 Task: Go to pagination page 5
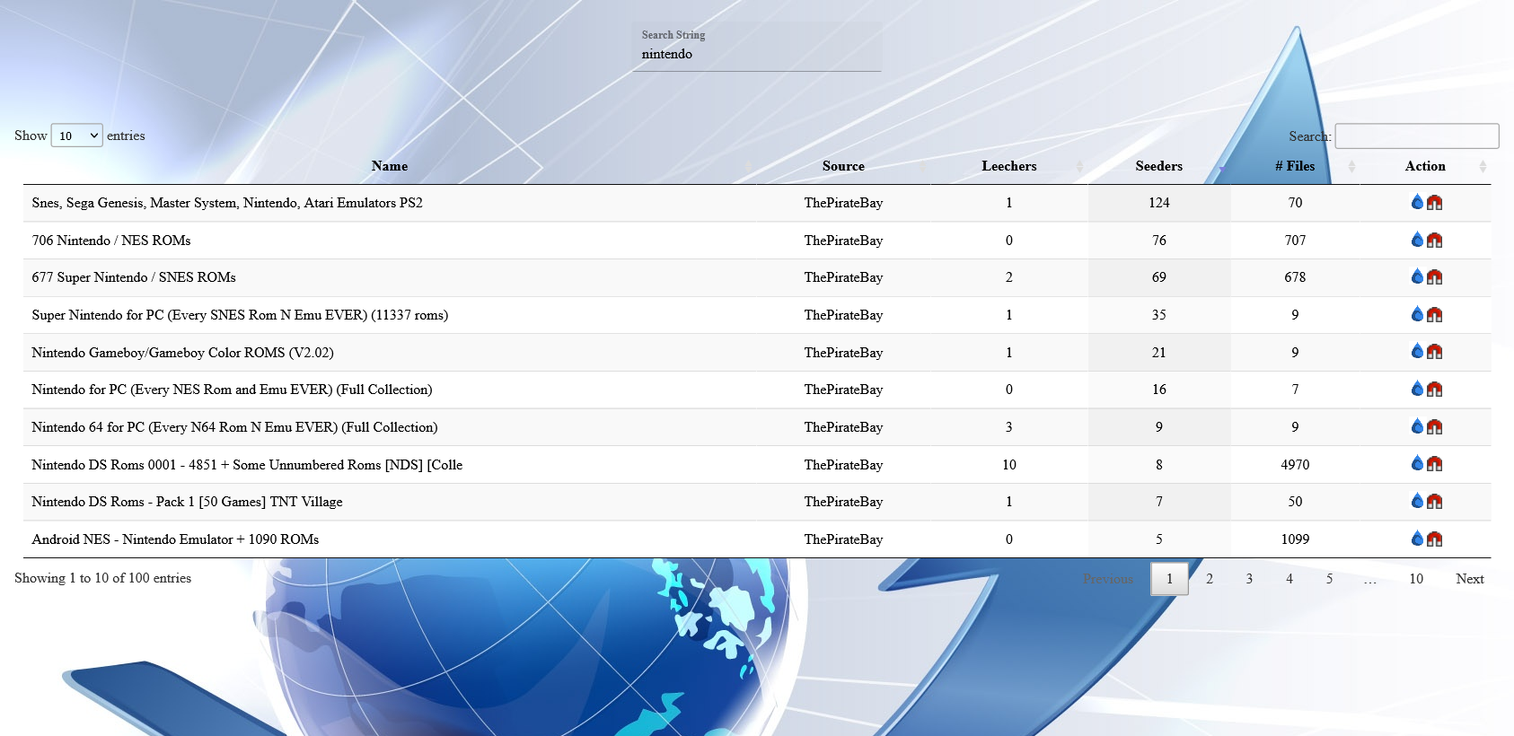pyautogui.click(x=1330, y=579)
